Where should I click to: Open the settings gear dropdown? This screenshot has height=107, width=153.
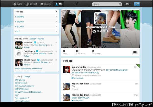(x=128, y=4)
